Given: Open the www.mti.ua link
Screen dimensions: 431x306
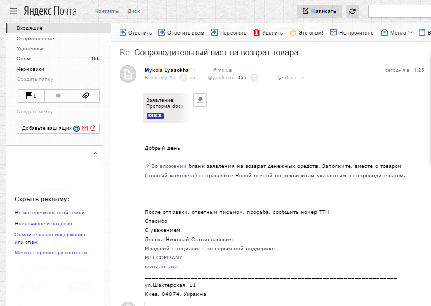Looking at the screenshot, I should click(161, 266).
